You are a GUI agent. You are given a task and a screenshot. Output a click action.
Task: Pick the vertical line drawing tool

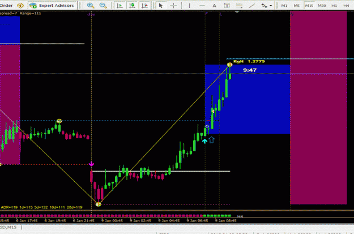(x=189, y=6)
